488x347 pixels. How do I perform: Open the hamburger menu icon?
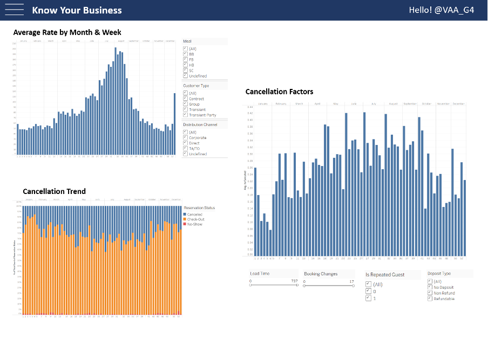click(14, 10)
